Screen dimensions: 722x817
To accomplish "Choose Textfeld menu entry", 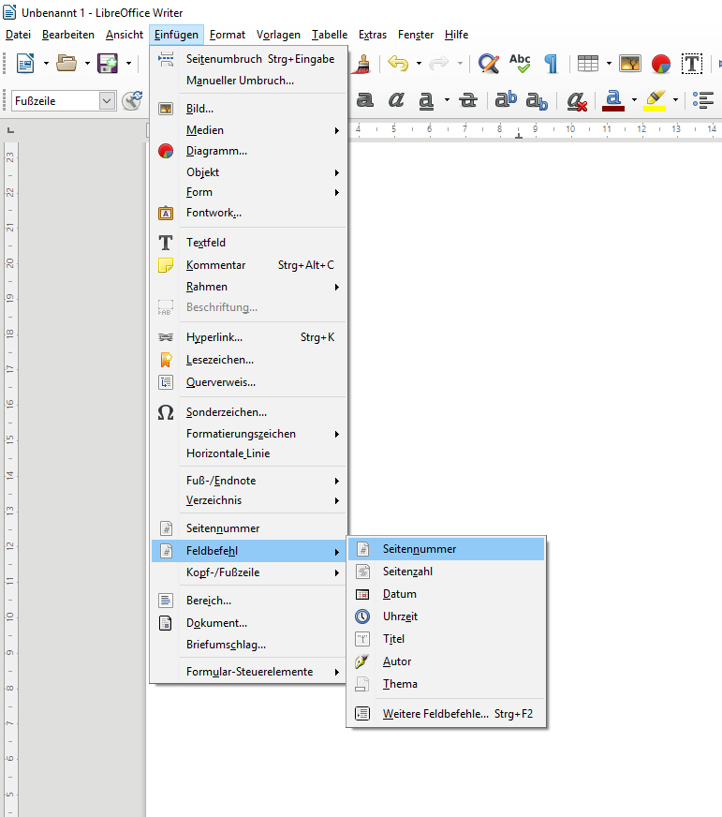I will (248, 243).
